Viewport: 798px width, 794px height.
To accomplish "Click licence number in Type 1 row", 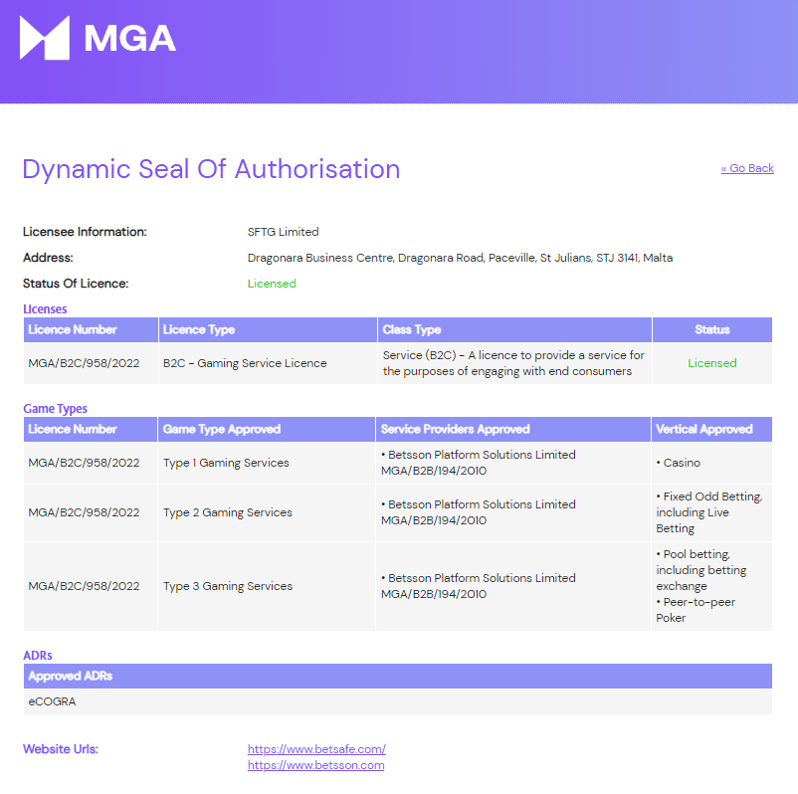I will (x=84, y=463).
